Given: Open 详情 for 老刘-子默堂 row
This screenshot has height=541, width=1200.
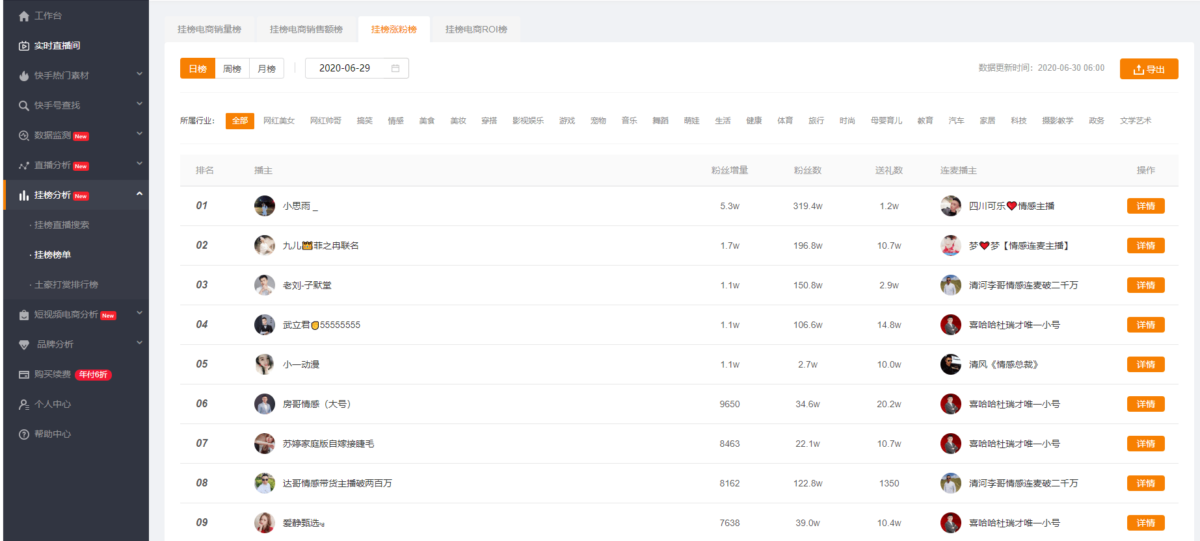Looking at the screenshot, I should point(1146,285).
